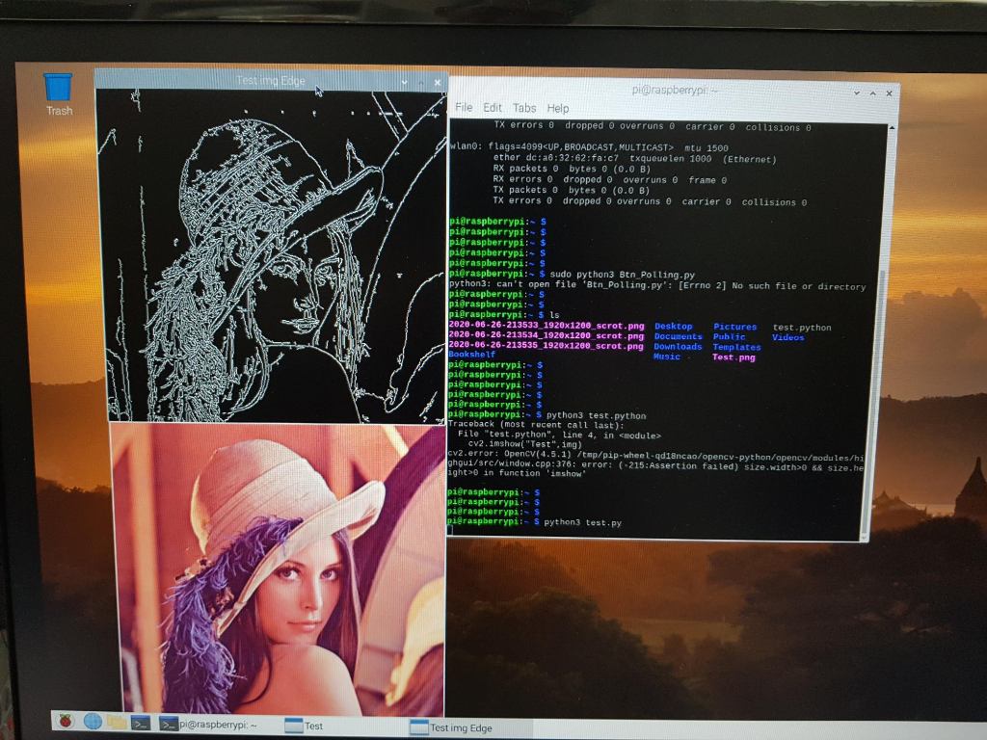987x740 pixels.
Task: Click the 'wlan0: flags=4099' line
Action: [x=589, y=147]
